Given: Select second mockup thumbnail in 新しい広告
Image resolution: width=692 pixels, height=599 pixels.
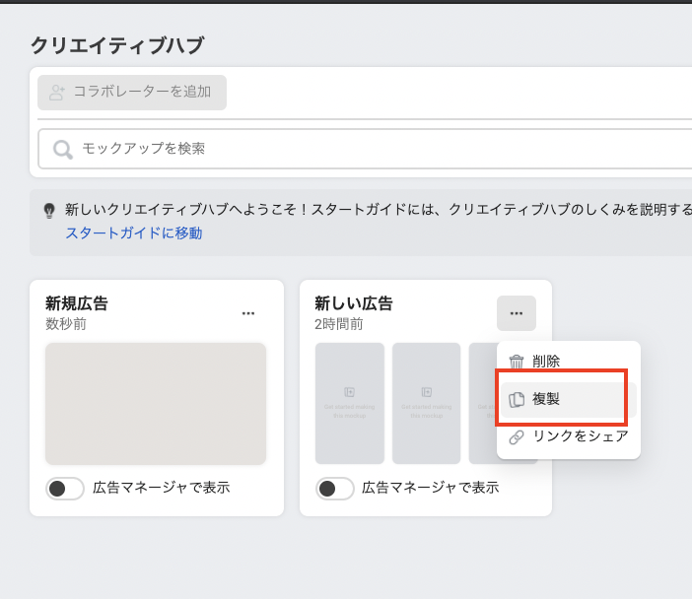Looking at the screenshot, I should tap(426, 404).
